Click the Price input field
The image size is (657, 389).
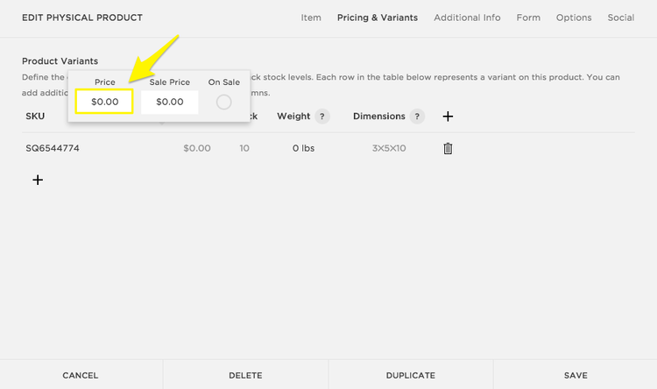[x=104, y=103]
